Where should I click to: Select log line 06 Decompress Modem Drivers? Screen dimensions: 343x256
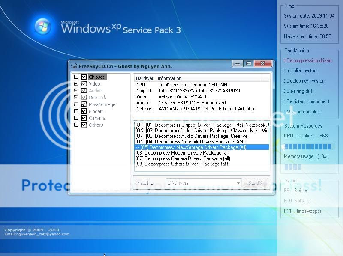202,153
